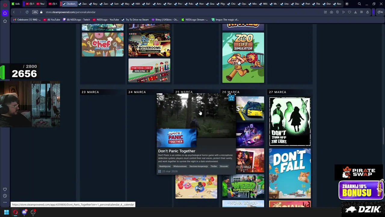This screenshot has width=385, height=217.
Task: Open the profile account icon in toolbar
Action: [x=368, y=12]
